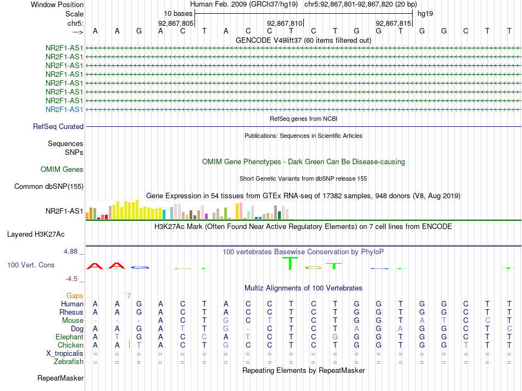Open 'RefSeq genes from NCBI' track title
Viewport: 522px width, 391px height.
[x=303, y=119]
